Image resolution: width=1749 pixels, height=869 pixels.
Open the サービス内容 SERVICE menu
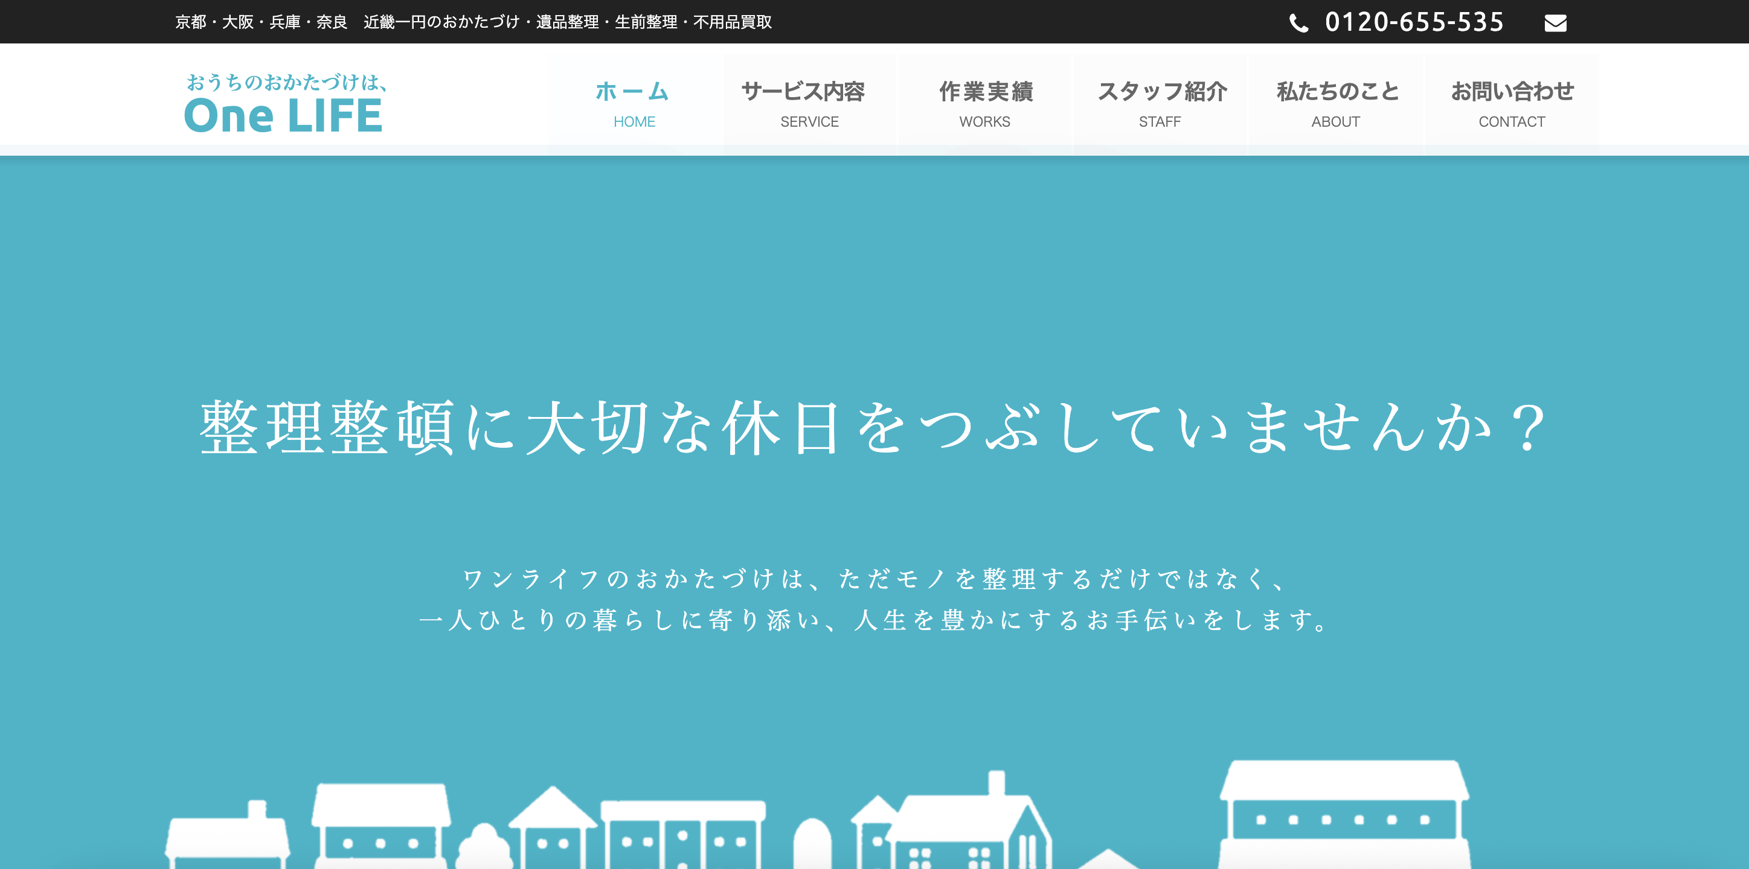pos(809,104)
